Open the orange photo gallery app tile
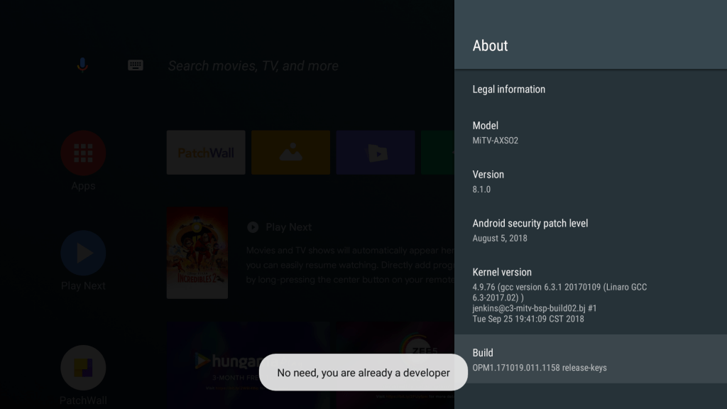 click(x=290, y=153)
